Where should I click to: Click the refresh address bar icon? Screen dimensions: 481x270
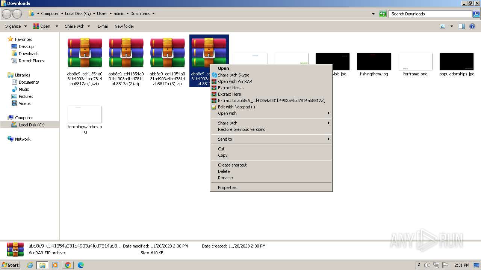[383, 14]
